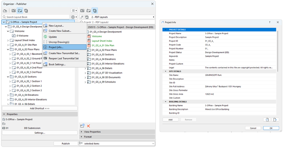Collapse the SITE DETAILS section
Viewport: 286px width, 148px height.
(x=165, y=71)
